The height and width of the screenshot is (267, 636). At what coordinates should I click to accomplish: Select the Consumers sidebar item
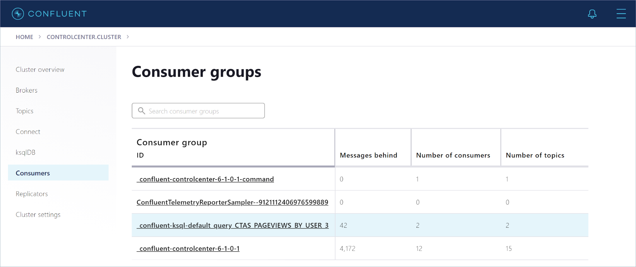point(58,173)
